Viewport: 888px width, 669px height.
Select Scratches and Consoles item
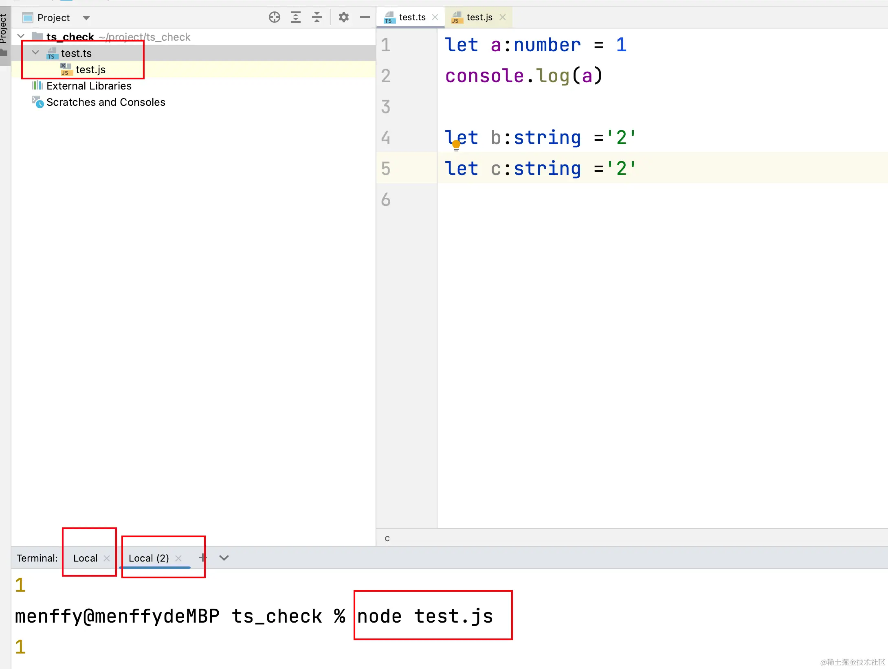106,102
